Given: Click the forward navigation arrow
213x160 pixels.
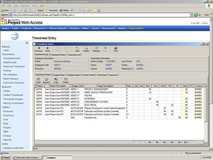Looking at the screenshot, I should pos(14,10).
